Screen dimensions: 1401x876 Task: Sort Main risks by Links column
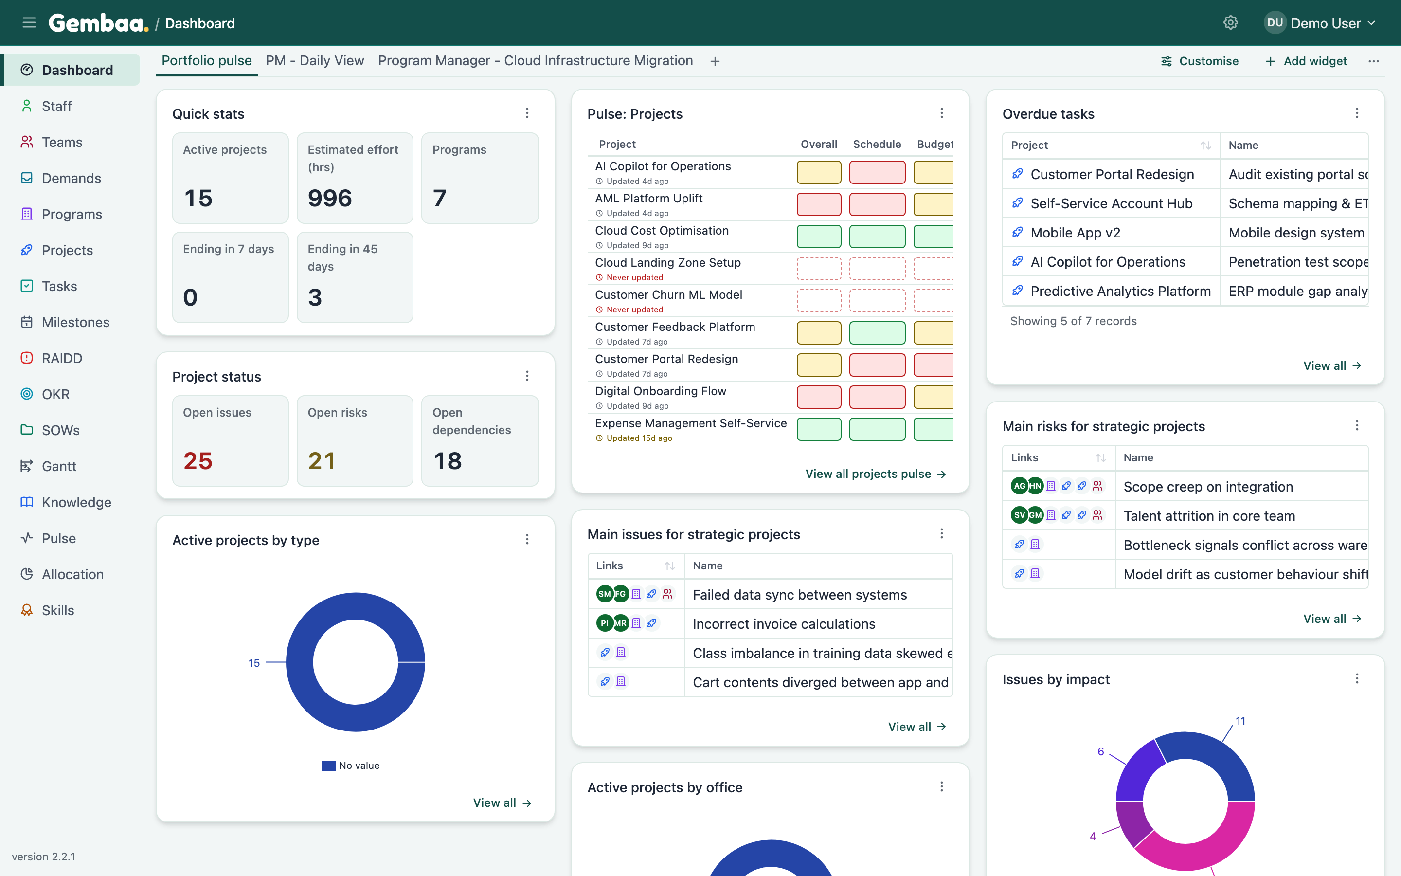pyautogui.click(x=1100, y=457)
